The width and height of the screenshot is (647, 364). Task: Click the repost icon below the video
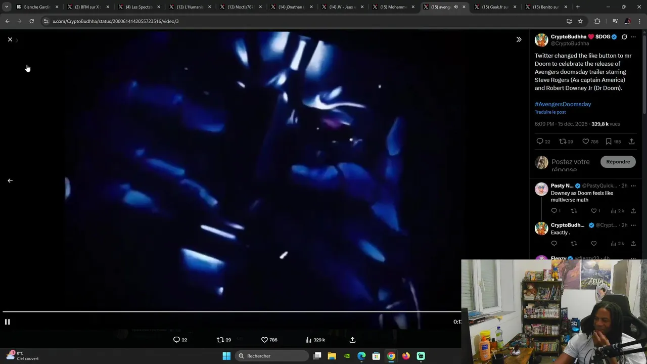tap(220, 340)
